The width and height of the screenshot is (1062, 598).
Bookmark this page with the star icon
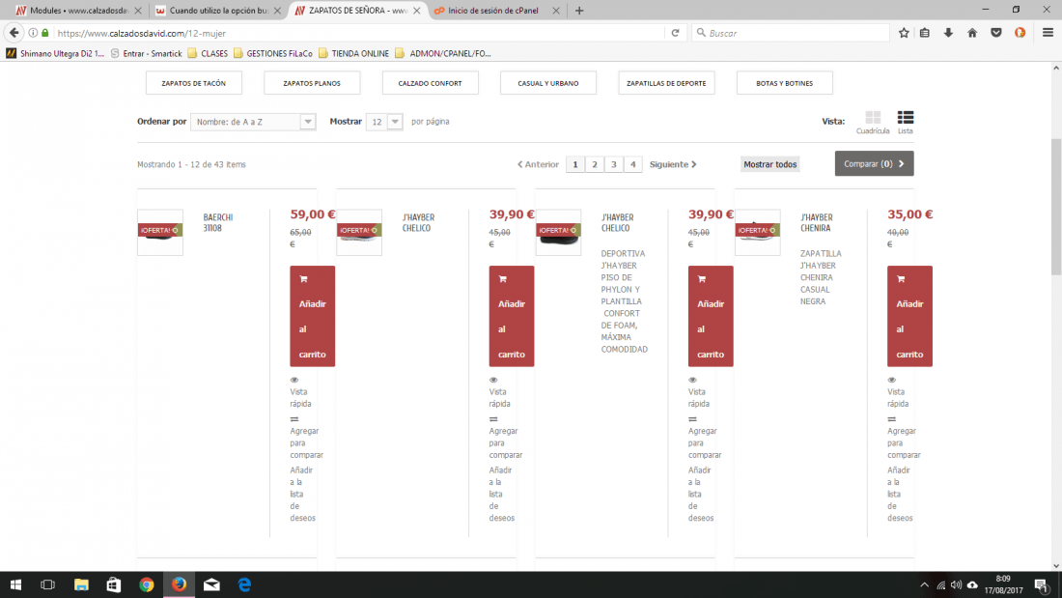tap(904, 33)
